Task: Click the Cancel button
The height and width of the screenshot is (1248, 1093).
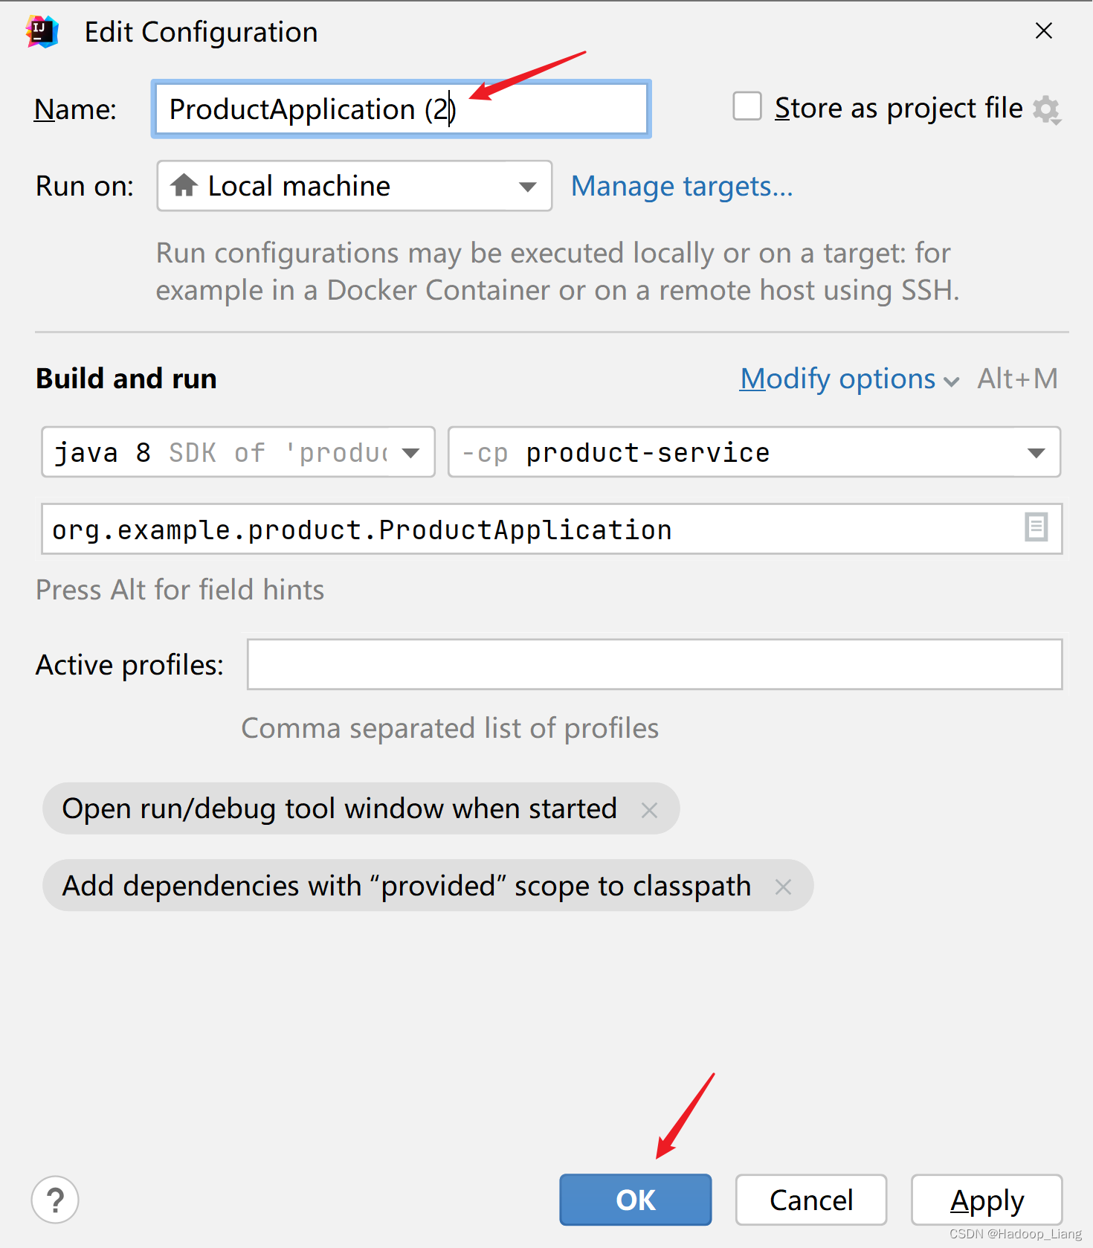Action: coord(810,1200)
